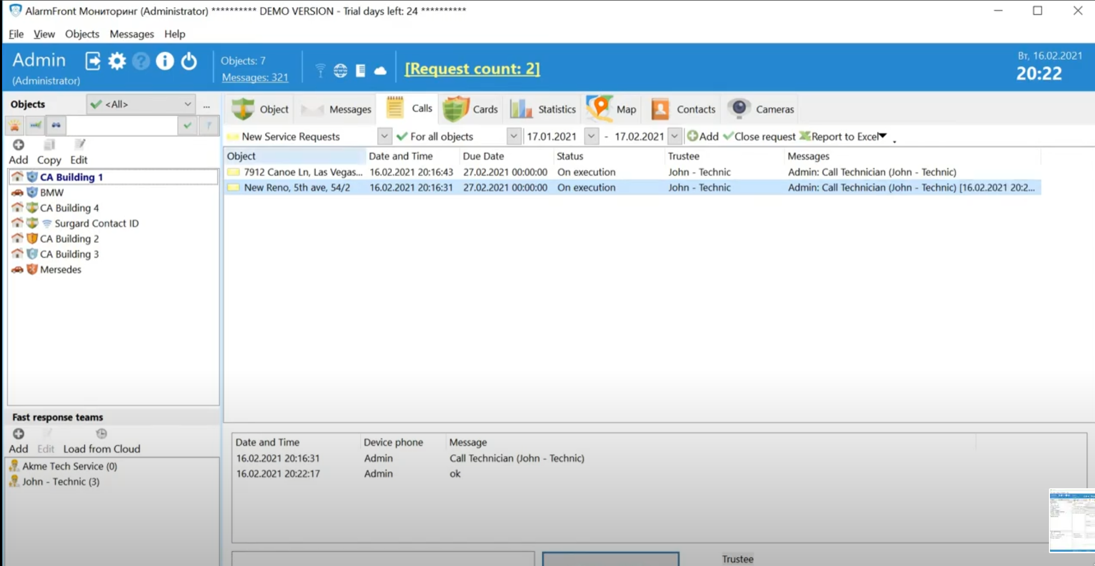Screen dimensions: 1095x566
Task: Click the cloud connection icon
Action: pyautogui.click(x=380, y=71)
